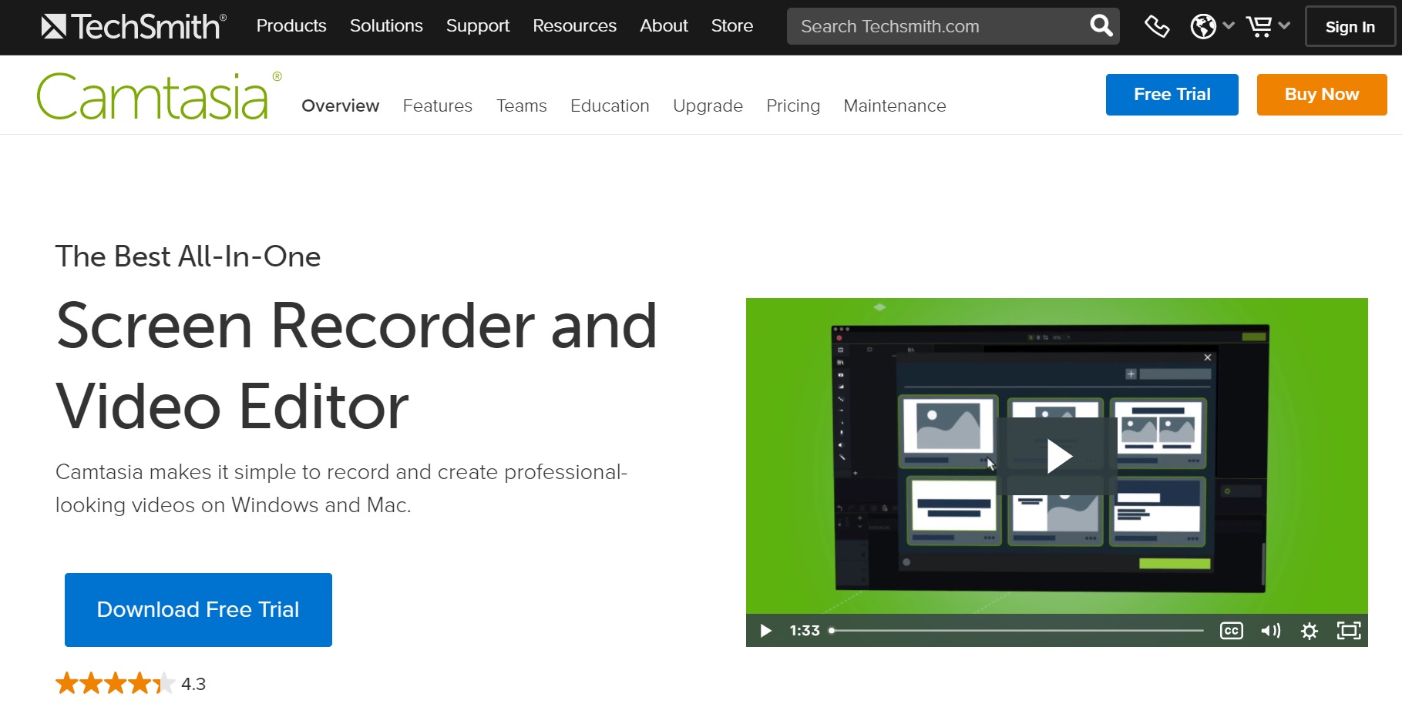Screen dimensions: 1402x707
Task: Go to the Store page
Action: [x=732, y=26]
